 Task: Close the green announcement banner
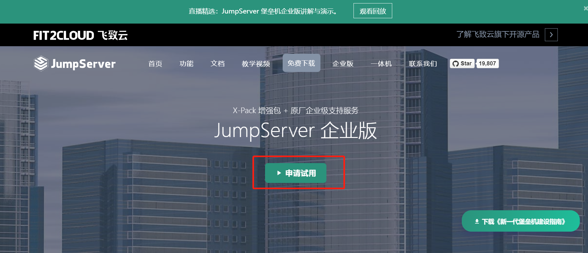tap(585, 8)
